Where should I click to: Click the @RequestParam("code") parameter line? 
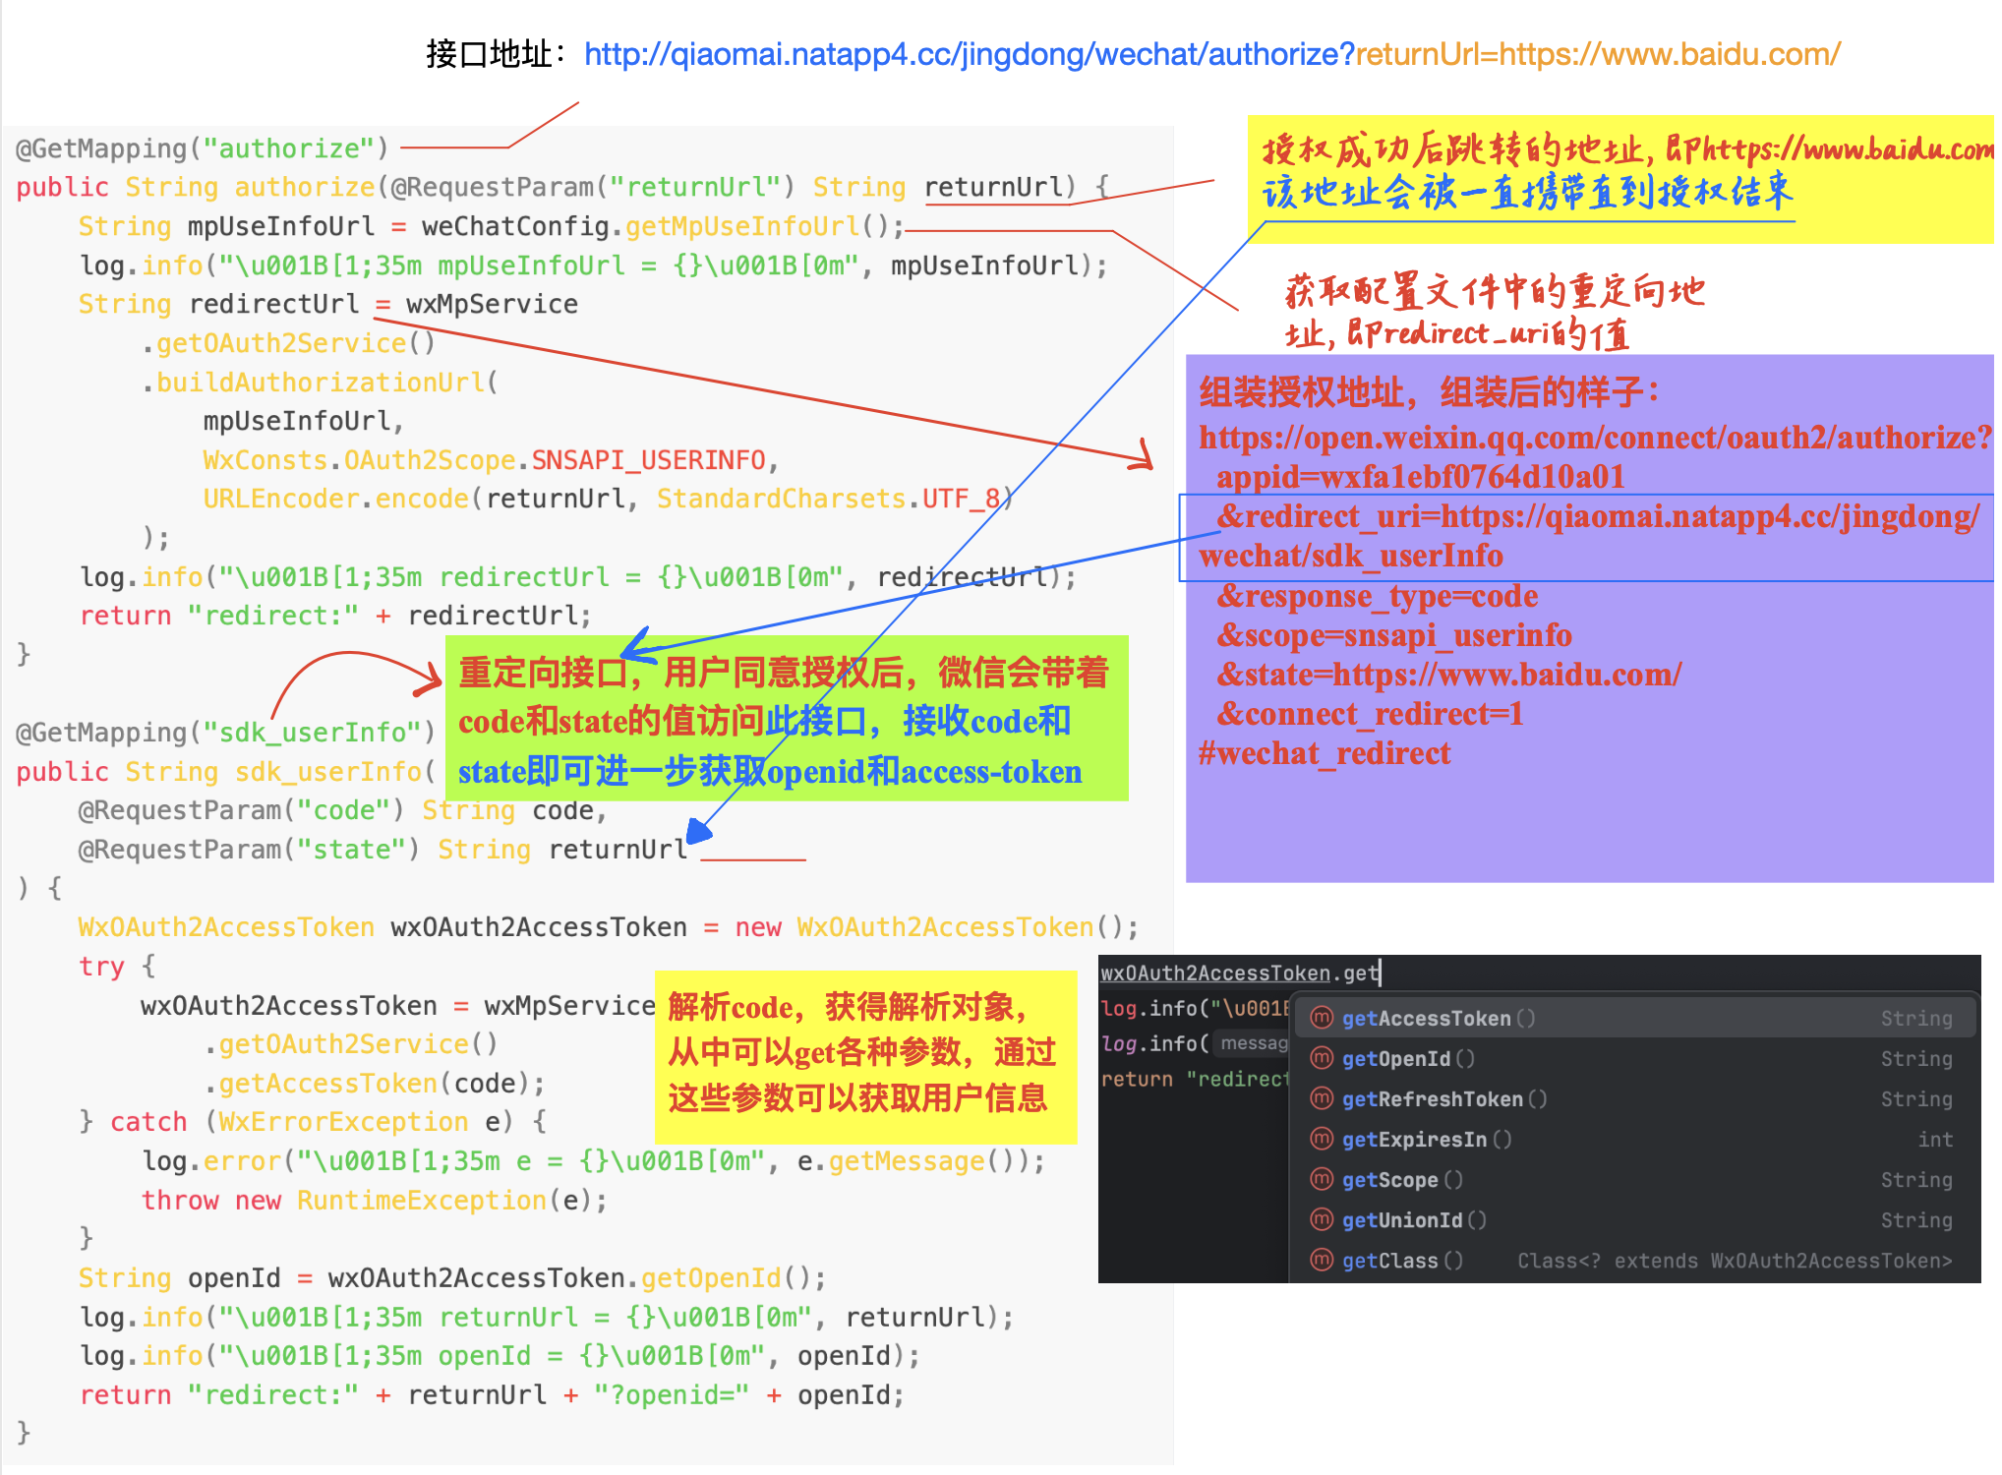(342, 810)
